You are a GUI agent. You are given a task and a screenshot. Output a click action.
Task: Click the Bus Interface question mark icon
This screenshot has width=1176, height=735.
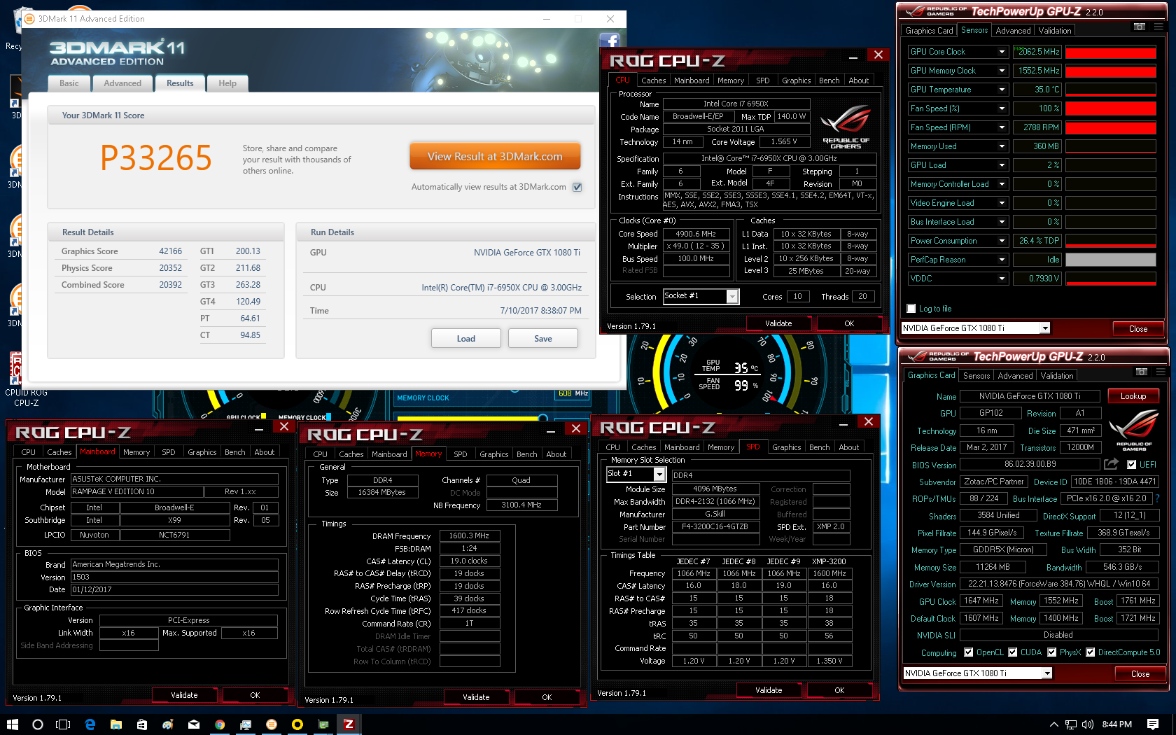click(1157, 498)
